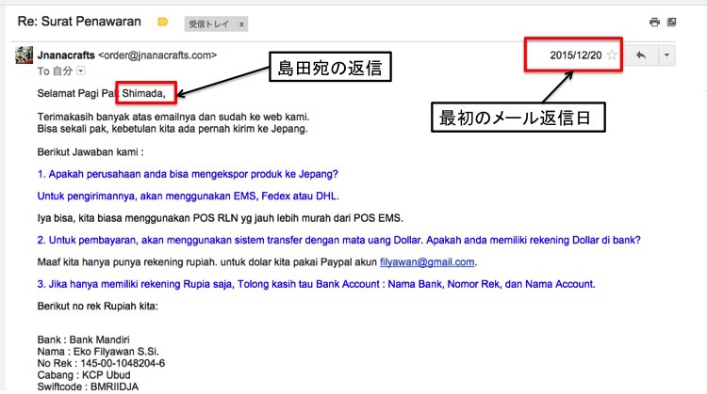Click 'Nama : Eko Filyawan S.Si.' line
This screenshot has width=707, height=394.
[98, 352]
